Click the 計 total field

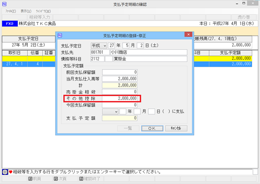pyautogui.click(x=120, y=85)
